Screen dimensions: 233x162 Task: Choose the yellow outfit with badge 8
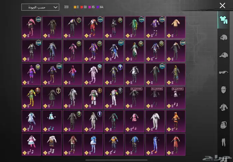(x=31, y=97)
